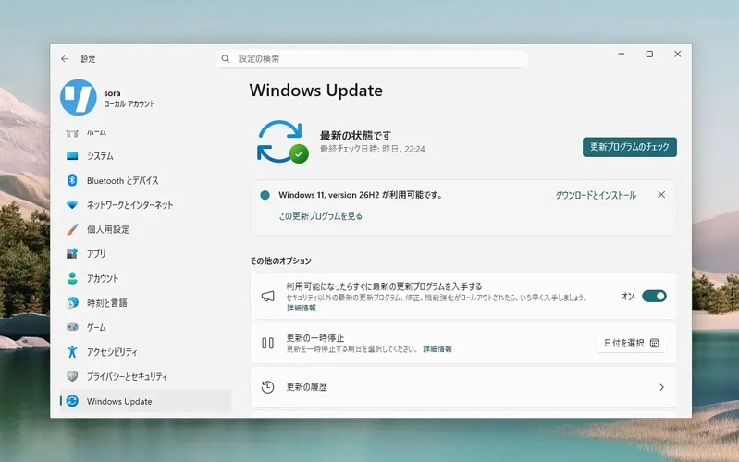Click 最終チェック日時: 昨日、22:24 text
This screenshot has height=462, width=739.
(x=373, y=149)
